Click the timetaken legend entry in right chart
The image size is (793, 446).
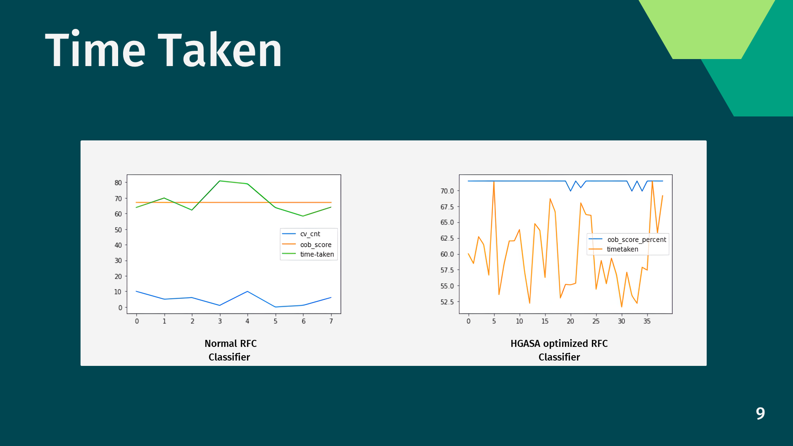pos(622,249)
